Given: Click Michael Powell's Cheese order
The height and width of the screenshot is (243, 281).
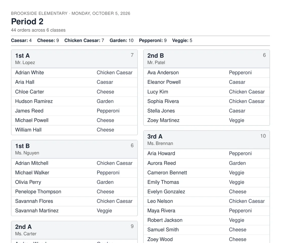Looking at the screenshot, I should click(105, 120).
